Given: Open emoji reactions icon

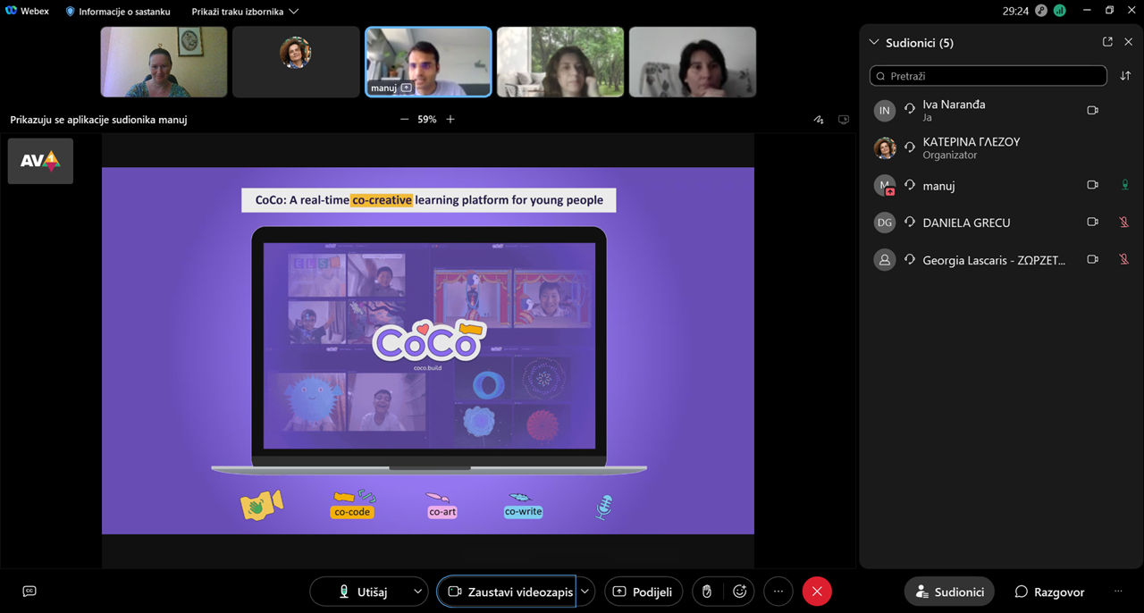Looking at the screenshot, I should (740, 592).
